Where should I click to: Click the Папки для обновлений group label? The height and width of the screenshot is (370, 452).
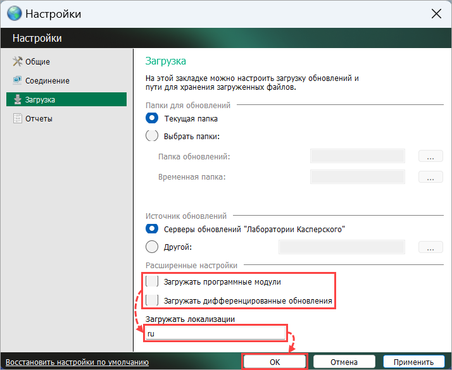pos(188,106)
